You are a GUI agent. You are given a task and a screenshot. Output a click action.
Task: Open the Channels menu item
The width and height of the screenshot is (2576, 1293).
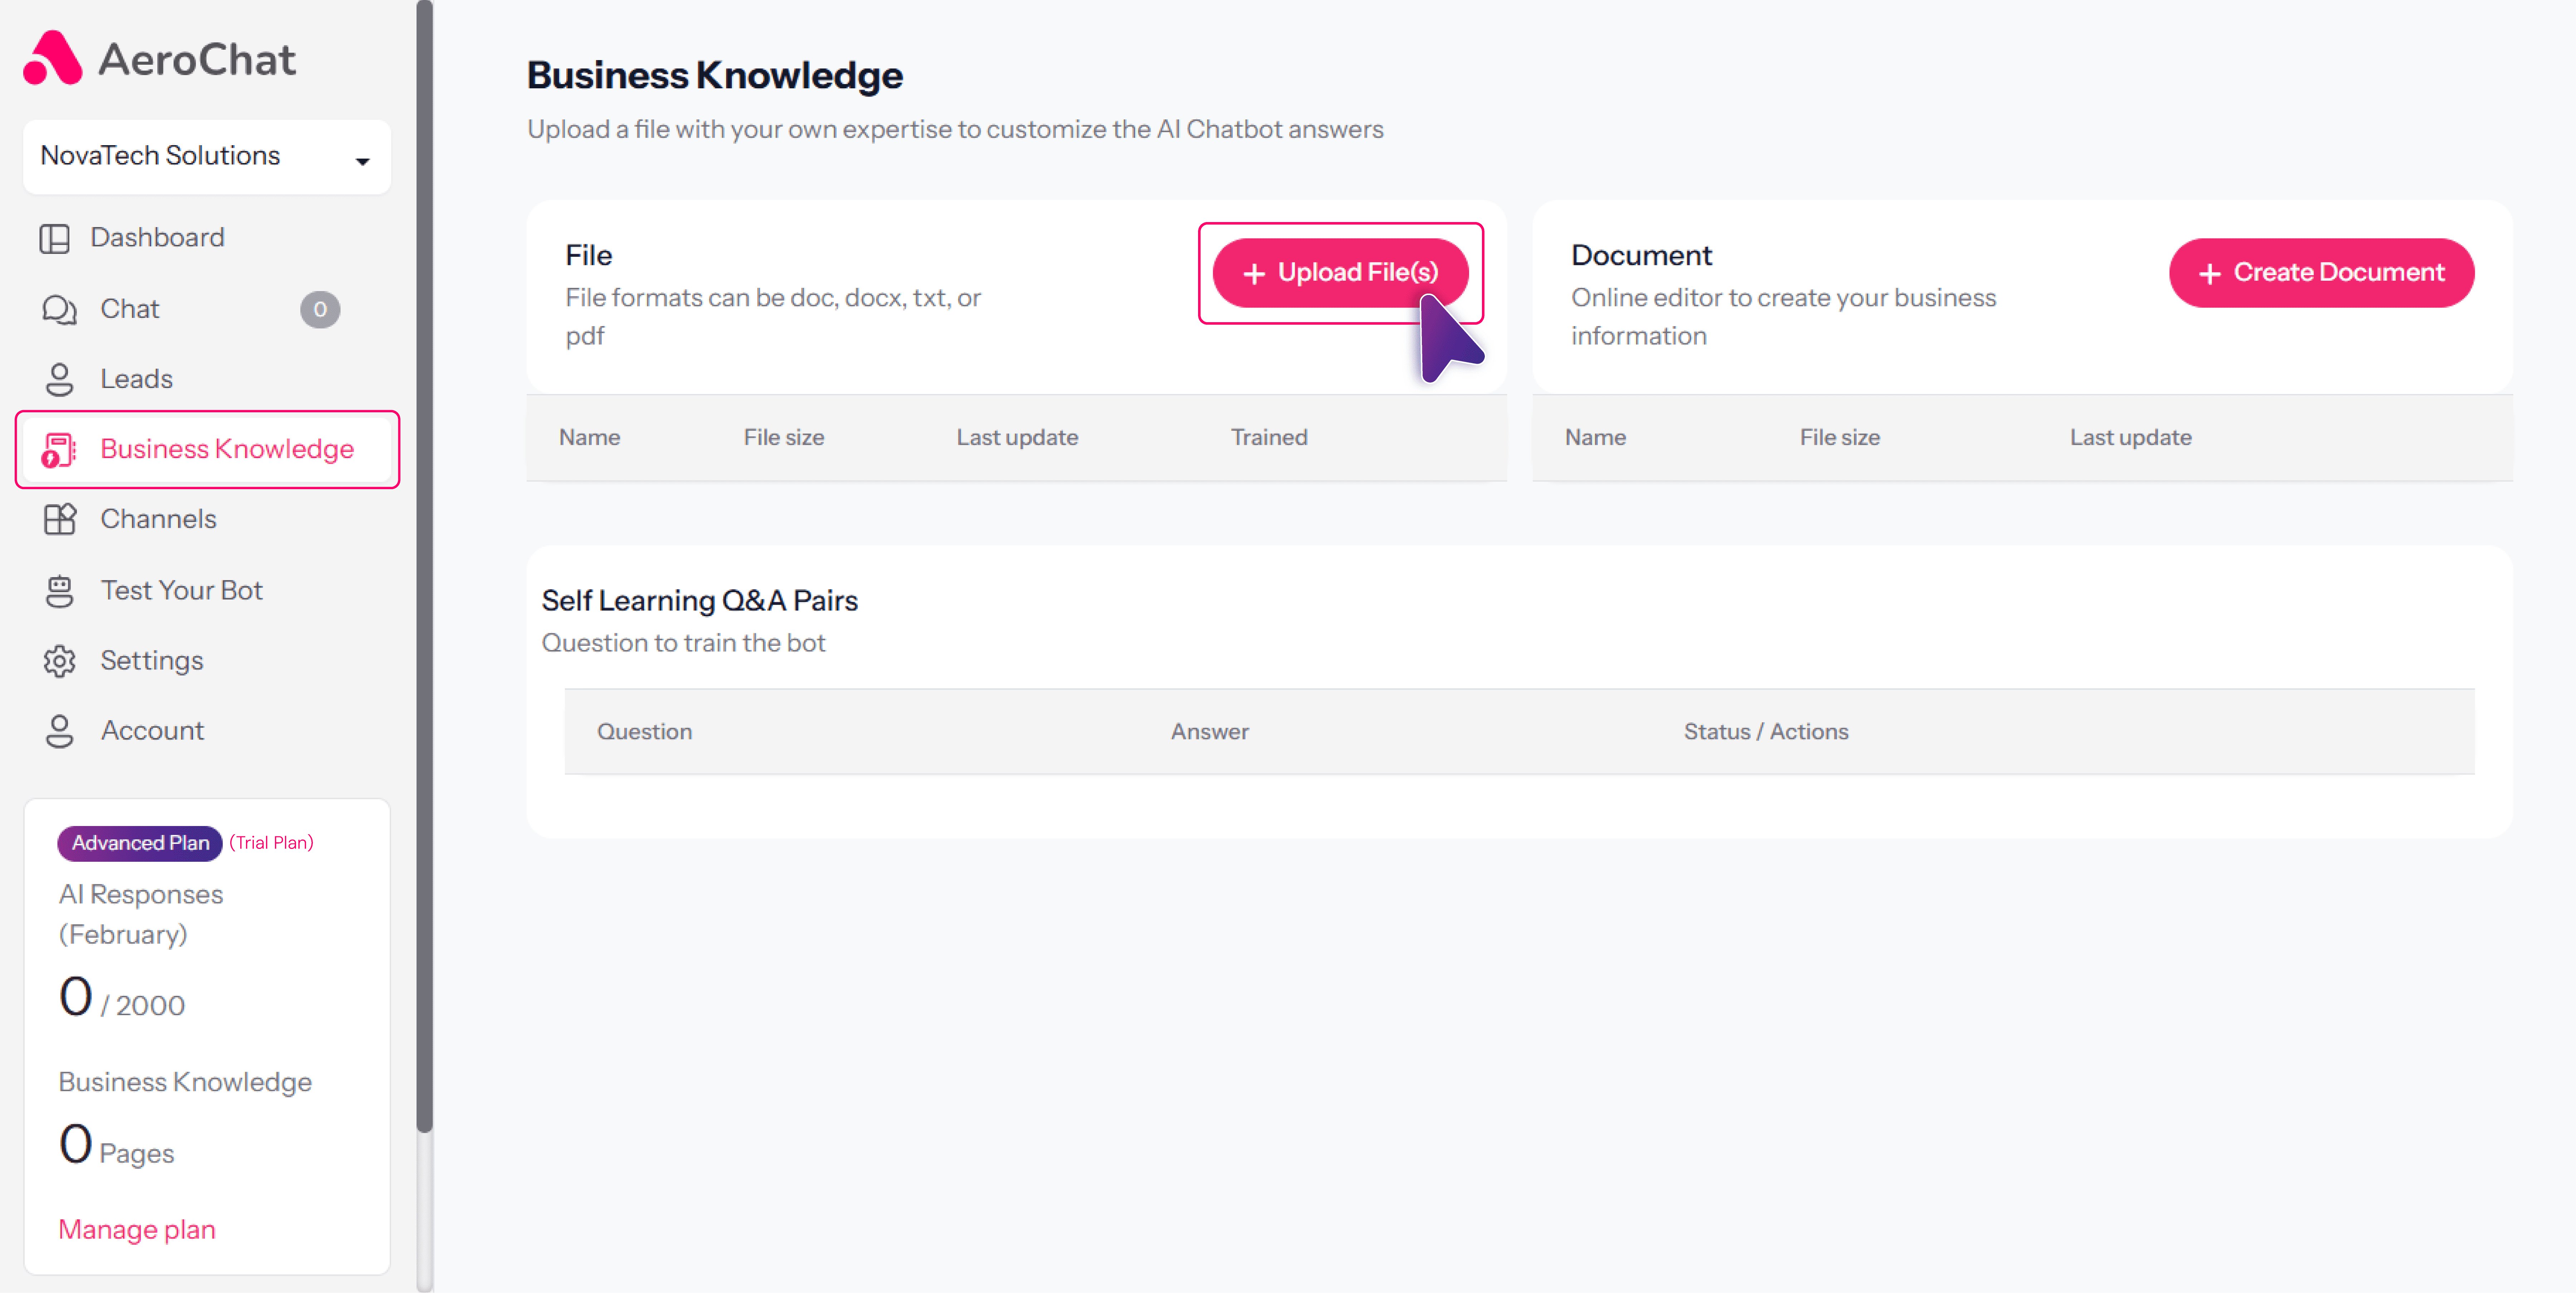(x=158, y=519)
